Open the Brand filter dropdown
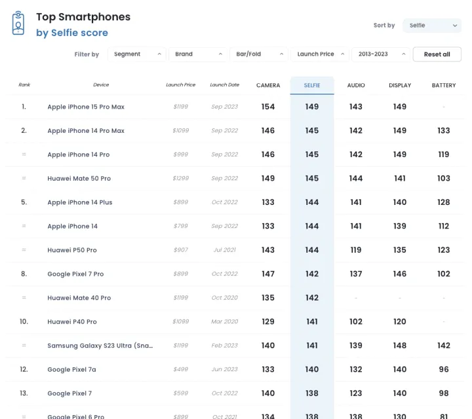 point(198,54)
